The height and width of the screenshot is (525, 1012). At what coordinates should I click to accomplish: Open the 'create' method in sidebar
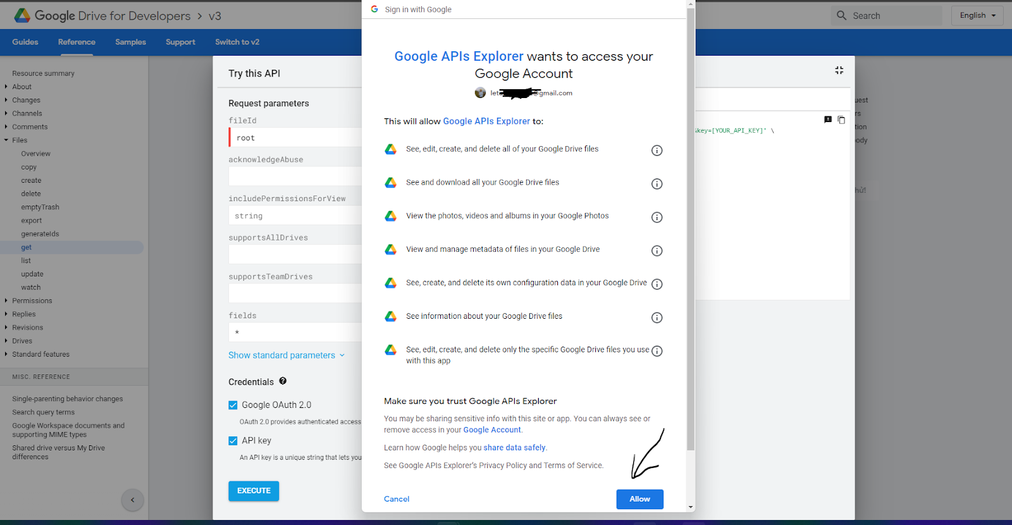[x=31, y=180]
